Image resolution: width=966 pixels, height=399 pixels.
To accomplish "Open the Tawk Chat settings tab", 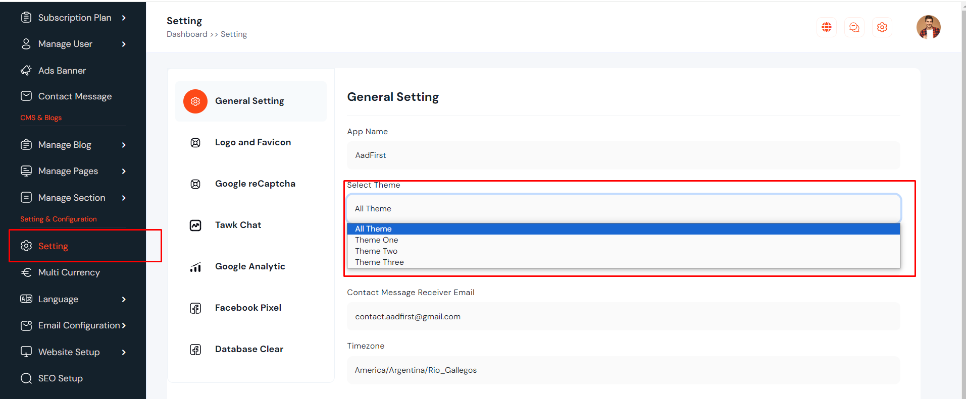I will [x=238, y=225].
